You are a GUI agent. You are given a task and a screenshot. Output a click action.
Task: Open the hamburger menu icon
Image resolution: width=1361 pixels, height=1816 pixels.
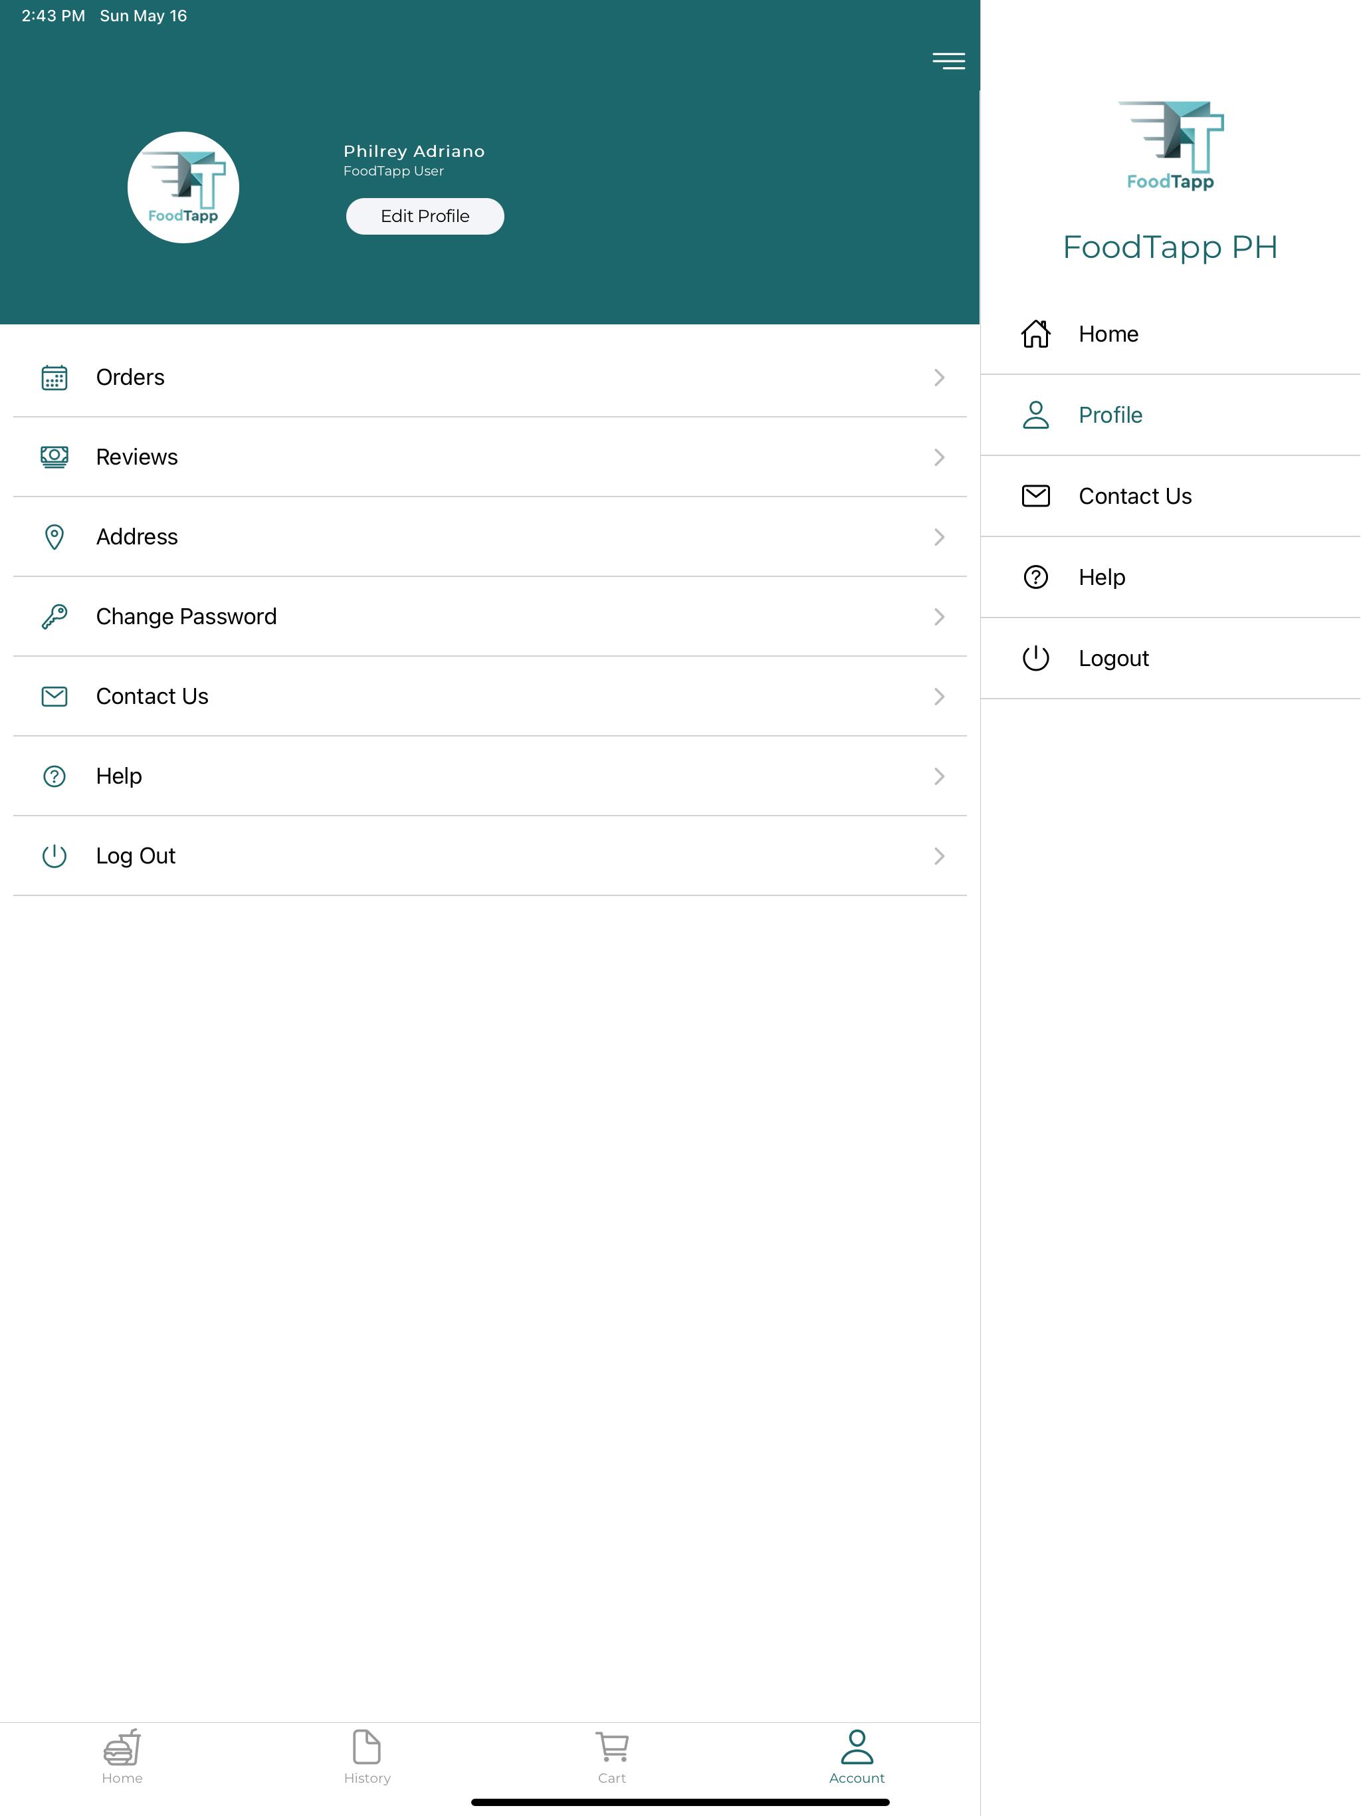[948, 60]
